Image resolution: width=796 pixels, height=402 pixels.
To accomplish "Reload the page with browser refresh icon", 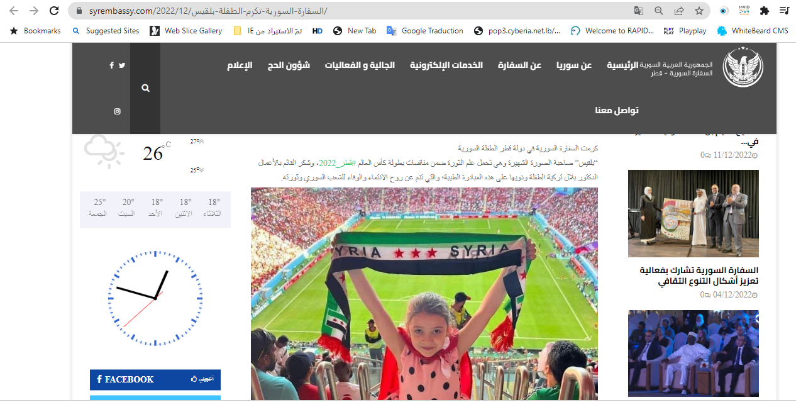I will 54,11.
